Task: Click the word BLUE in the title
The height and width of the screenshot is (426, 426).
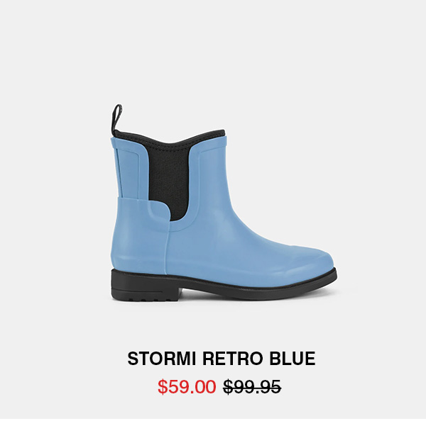Action: (x=293, y=359)
